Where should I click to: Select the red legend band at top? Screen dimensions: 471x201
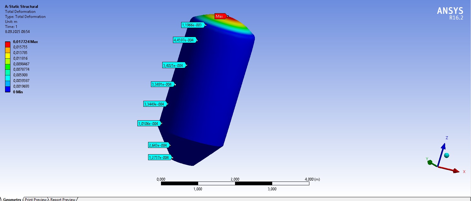coord(8,44)
